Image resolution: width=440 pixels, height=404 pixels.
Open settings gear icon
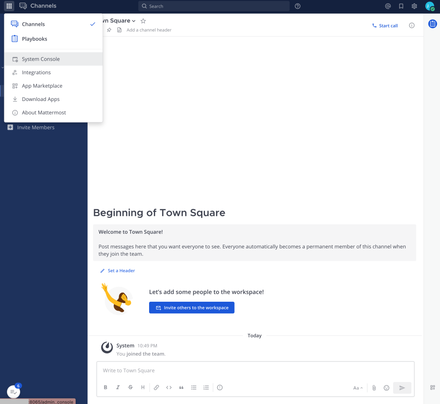[x=414, y=6]
